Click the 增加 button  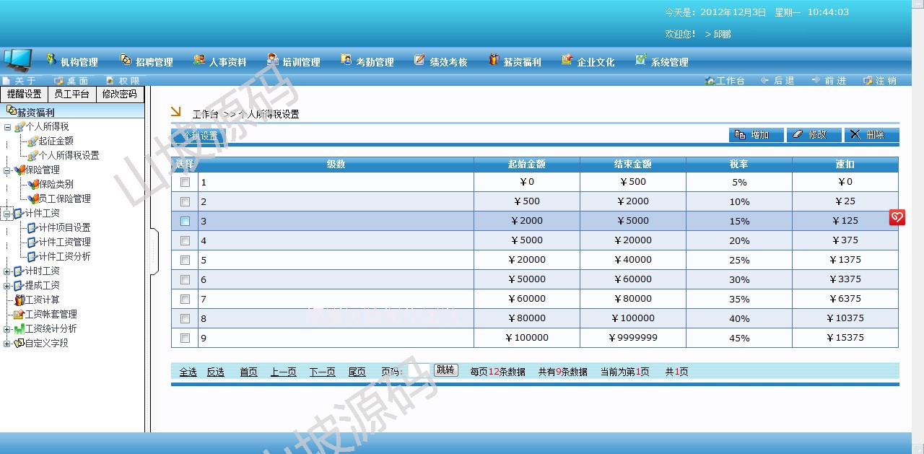coord(756,135)
